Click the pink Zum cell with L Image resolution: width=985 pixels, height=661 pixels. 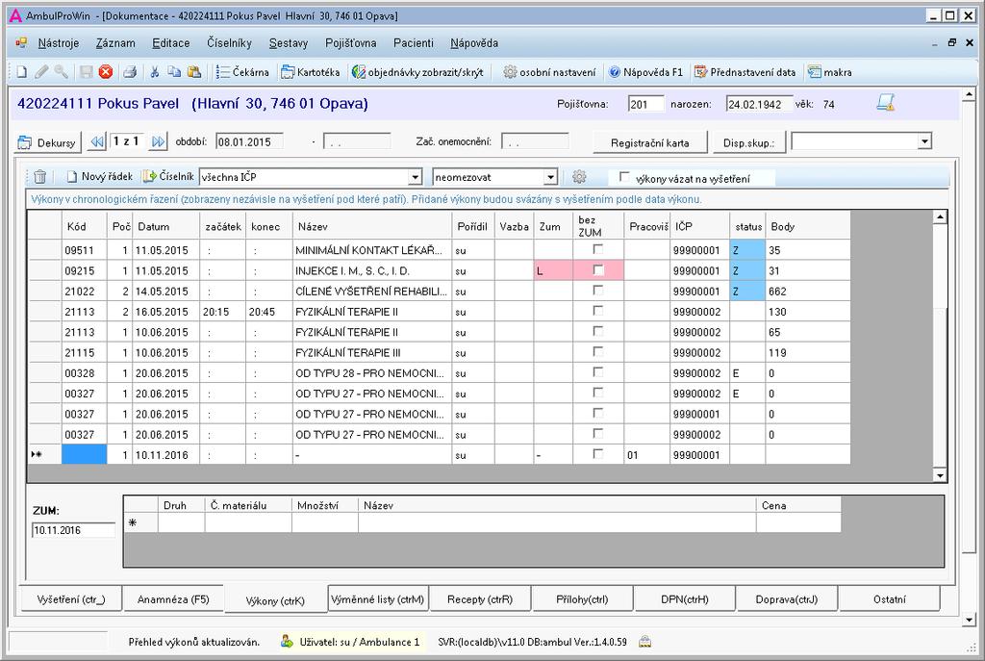[553, 270]
